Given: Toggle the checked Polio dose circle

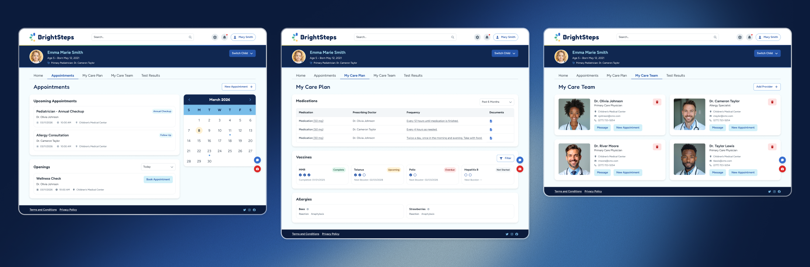Looking at the screenshot, I should 411,175.
